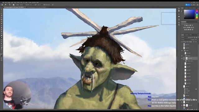Open the Comments panel speech-bubble icon

[179, 11]
